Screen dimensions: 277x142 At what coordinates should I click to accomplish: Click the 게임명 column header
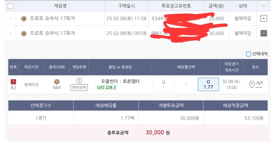[60, 6]
